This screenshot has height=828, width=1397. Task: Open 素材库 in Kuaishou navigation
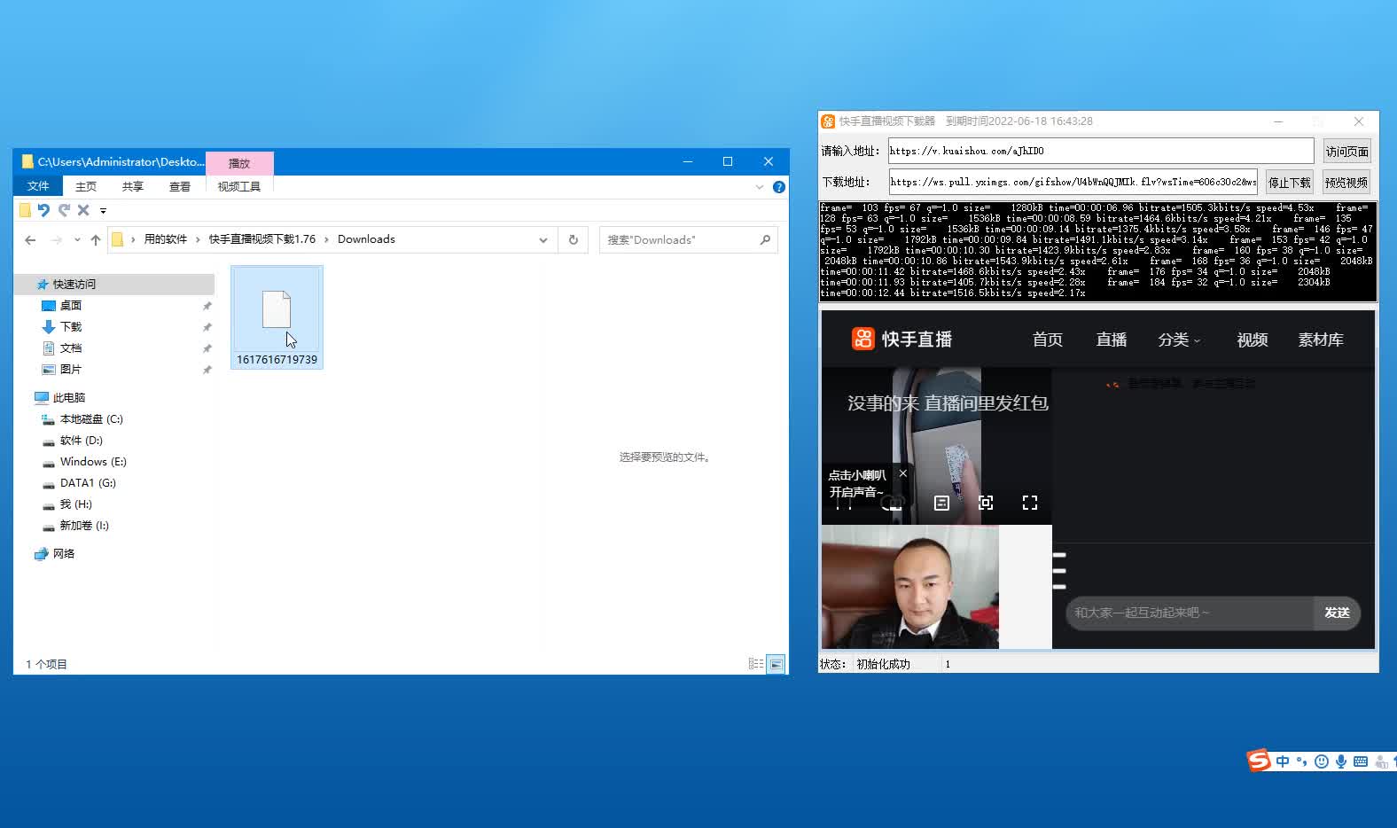1321,340
